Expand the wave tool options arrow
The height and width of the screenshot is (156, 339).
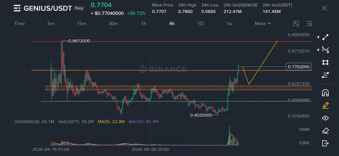pyautogui.click(x=318, y=50)
